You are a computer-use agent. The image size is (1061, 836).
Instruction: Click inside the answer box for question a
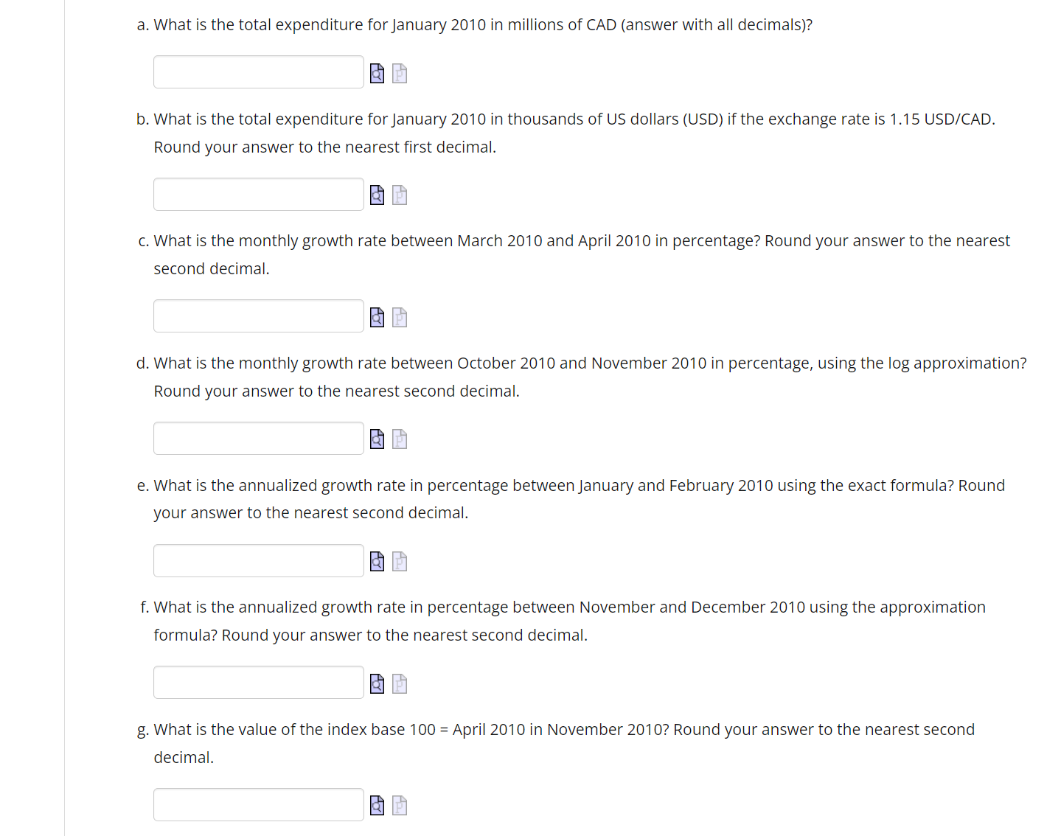coord(258,72)
